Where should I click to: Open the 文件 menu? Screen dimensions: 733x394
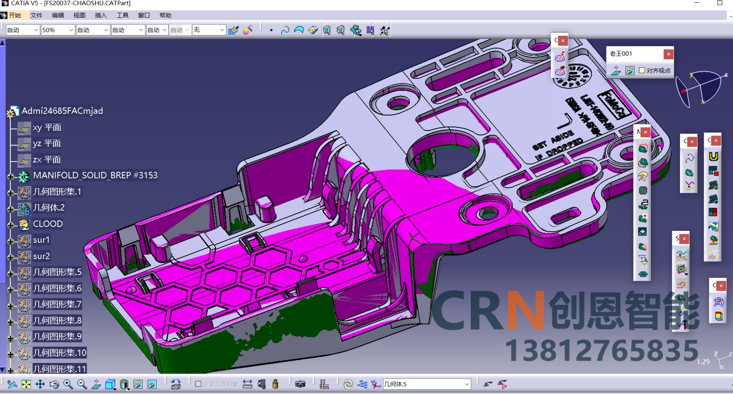[x=36, y=15]
